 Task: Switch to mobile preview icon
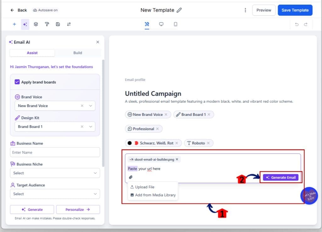tap(175, 24)
